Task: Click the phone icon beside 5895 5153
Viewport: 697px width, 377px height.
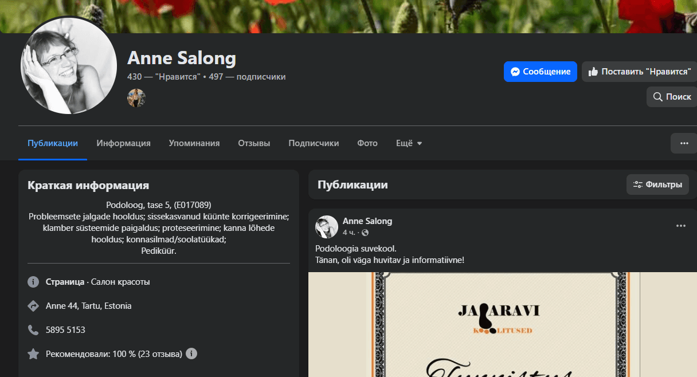Action: point(33,330)
